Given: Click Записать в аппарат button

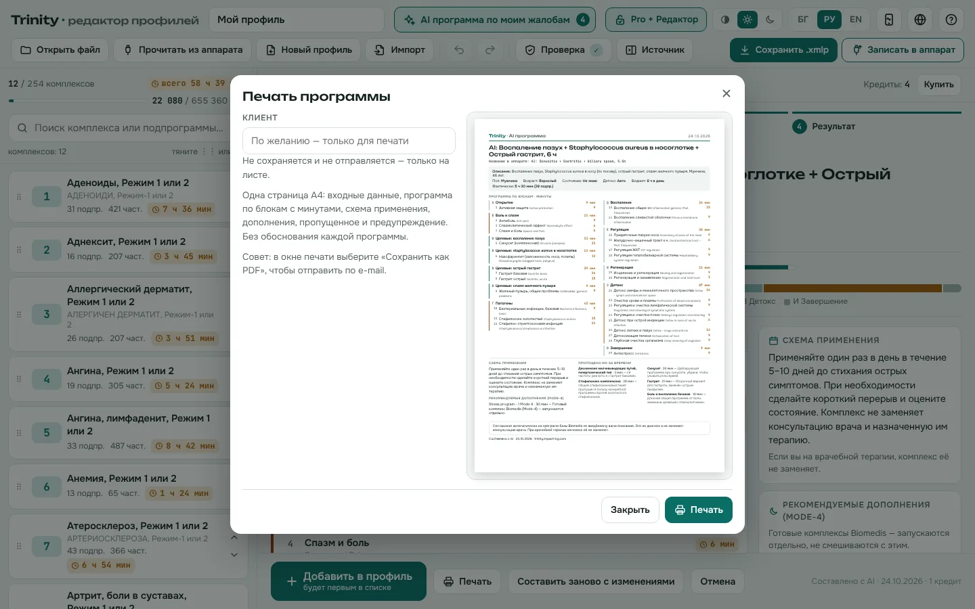Looking at the screenshot, I should 904,50.
